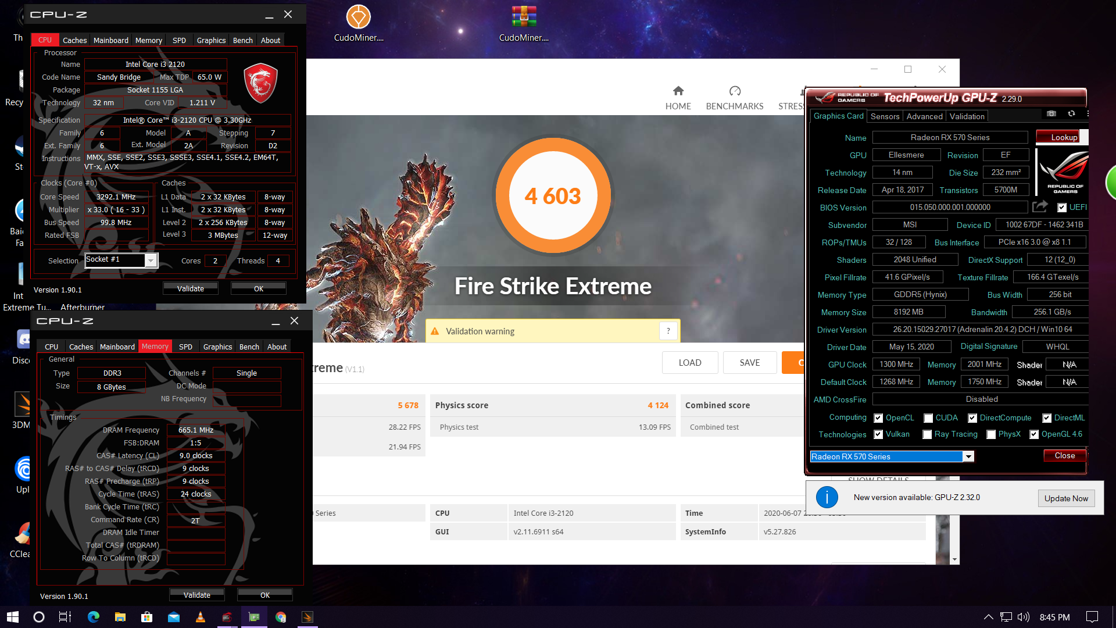Launch VLC media player from taskbar
1116x628 pixels.
tap(201, 617)
